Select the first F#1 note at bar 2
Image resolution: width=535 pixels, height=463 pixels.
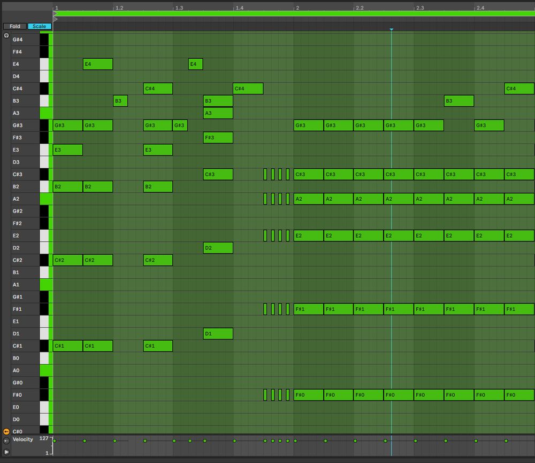[309, 309]
